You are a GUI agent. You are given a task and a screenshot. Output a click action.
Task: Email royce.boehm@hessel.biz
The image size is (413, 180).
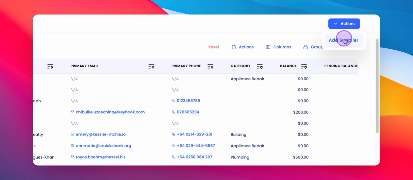coord(100,157)
